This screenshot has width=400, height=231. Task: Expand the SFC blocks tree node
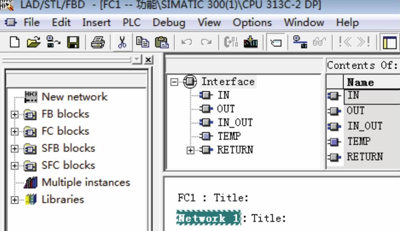(15, 166)
